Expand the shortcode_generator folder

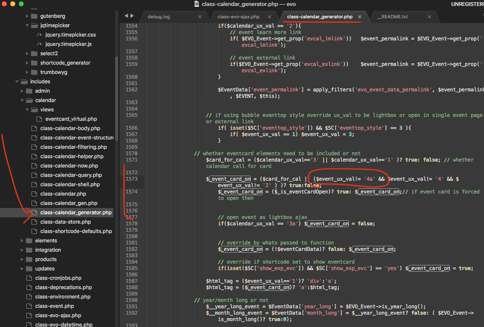click(27, 63)
